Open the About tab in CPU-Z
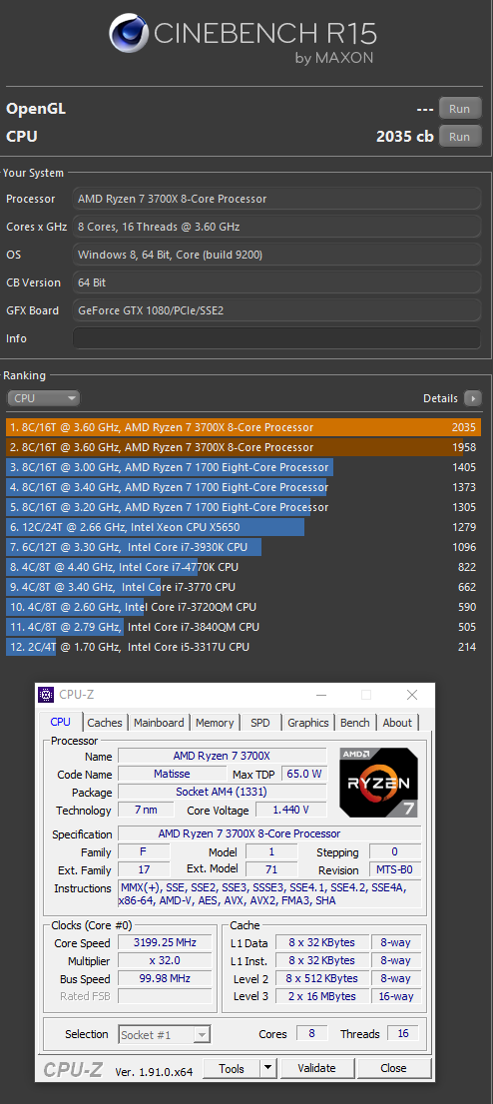This screenshot has height=1104, width=493. click(x=397, y=723)
